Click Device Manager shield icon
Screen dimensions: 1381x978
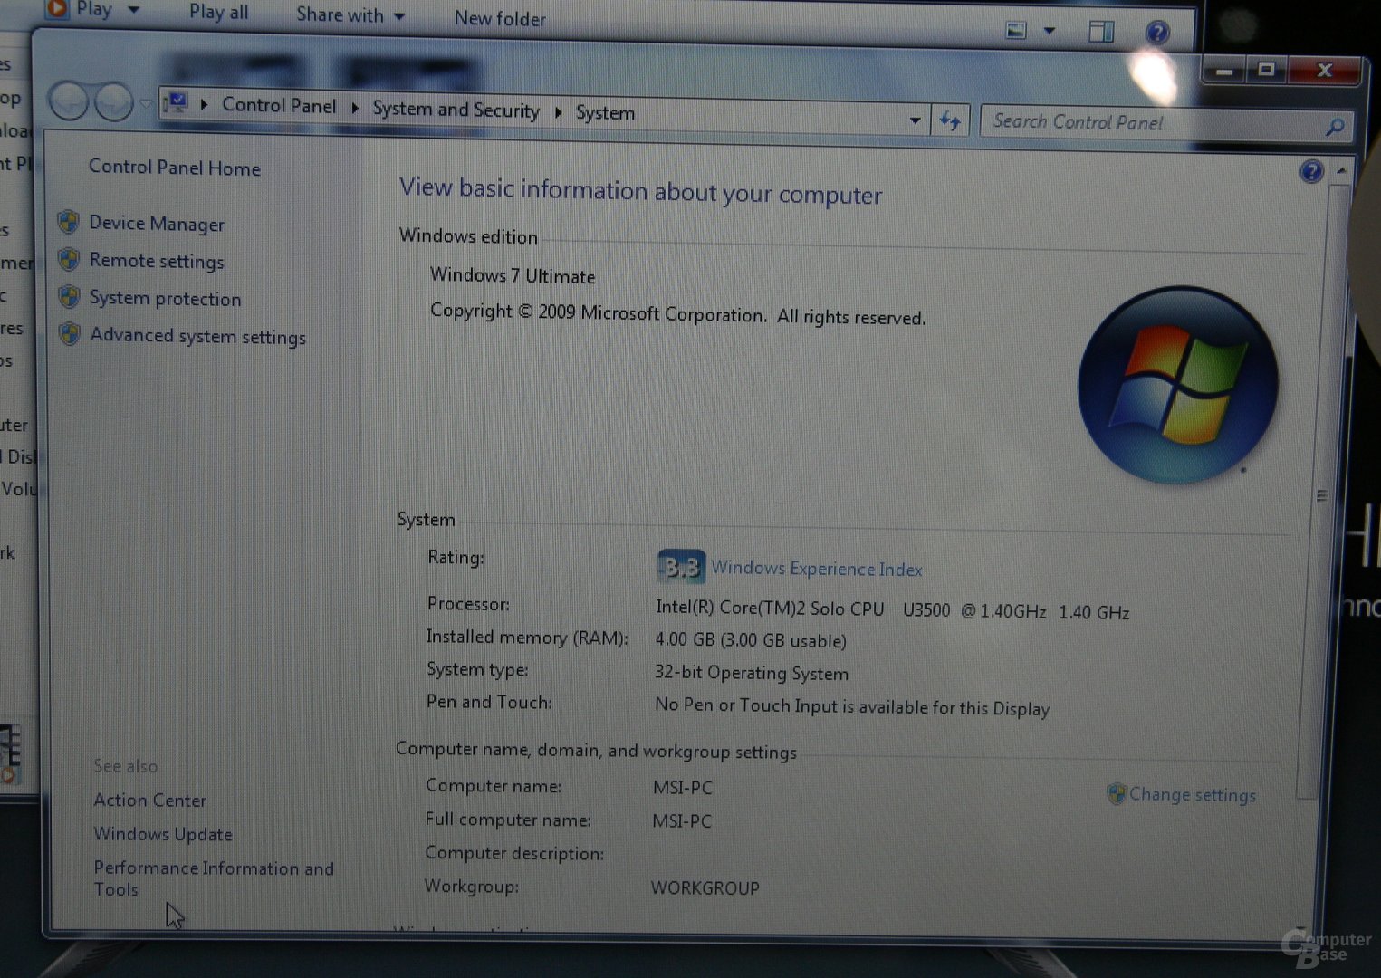coord(69,222)
